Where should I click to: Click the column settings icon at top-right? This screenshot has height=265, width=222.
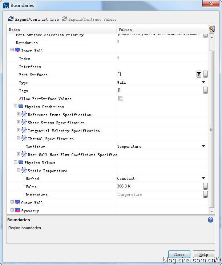211,29
